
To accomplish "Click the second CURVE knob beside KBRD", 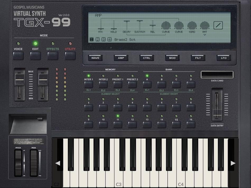I will [179, 25].
